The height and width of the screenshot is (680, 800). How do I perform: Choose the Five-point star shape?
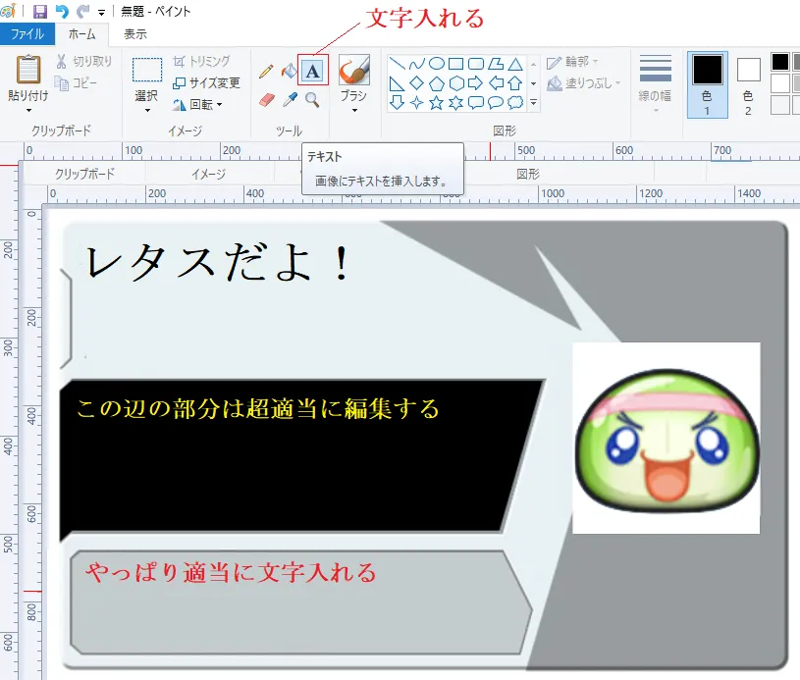pos(436,102)
